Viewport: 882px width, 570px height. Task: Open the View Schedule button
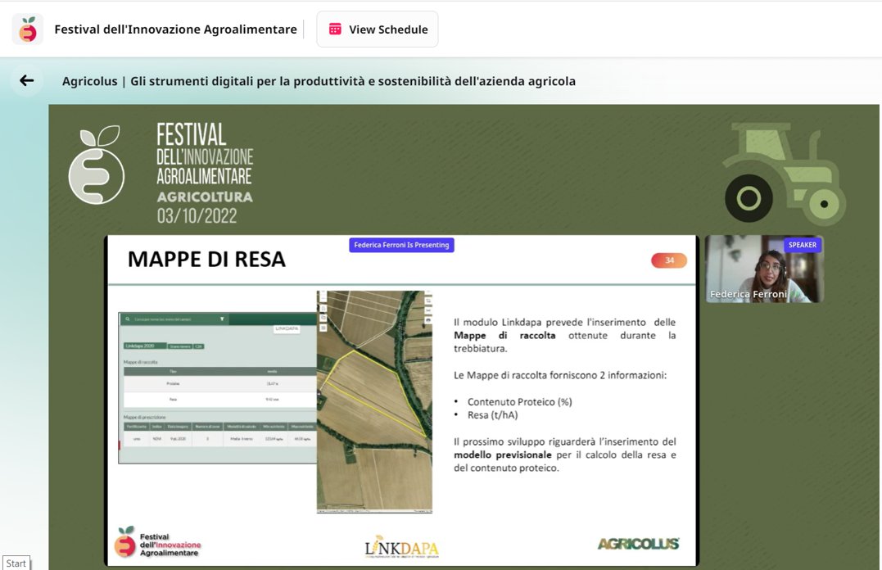[x=378, y=29]
